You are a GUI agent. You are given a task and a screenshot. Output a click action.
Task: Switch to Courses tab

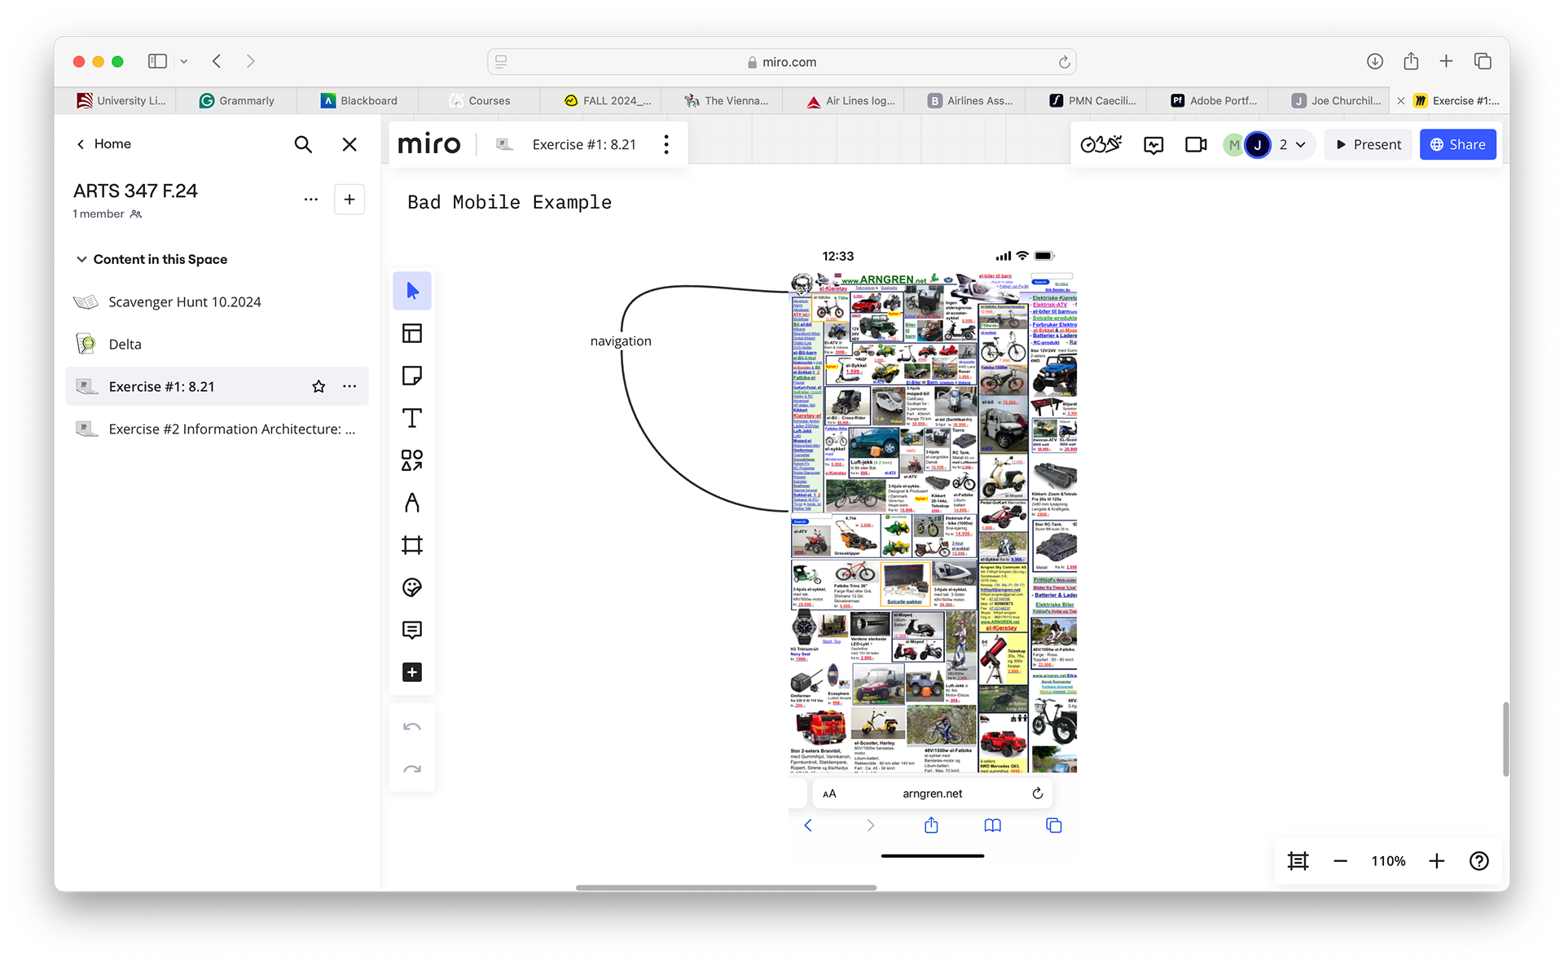480,100
